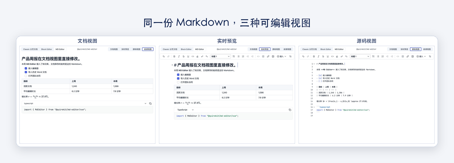Screen dimensions: 454x163
Task: Fold line 16 code fence in the source editor
Action: (314, 107)
